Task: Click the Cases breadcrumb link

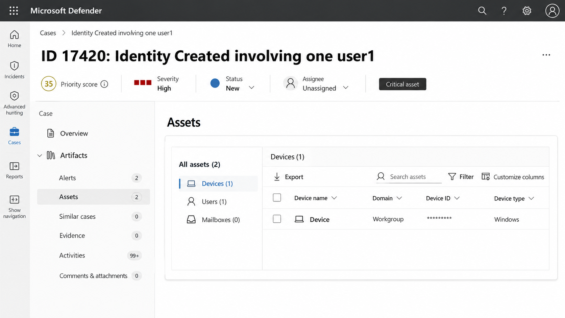Action: [x=48, y=33]
